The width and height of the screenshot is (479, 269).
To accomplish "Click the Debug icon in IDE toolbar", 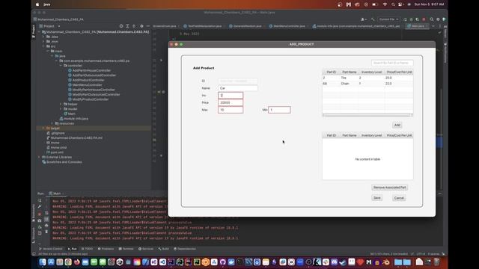I will (x=411, y=19).
